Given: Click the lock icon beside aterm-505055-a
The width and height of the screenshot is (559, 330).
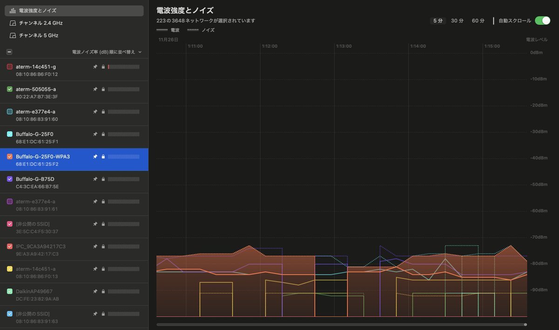Looking at the screenshot, I should pos(103,89).
